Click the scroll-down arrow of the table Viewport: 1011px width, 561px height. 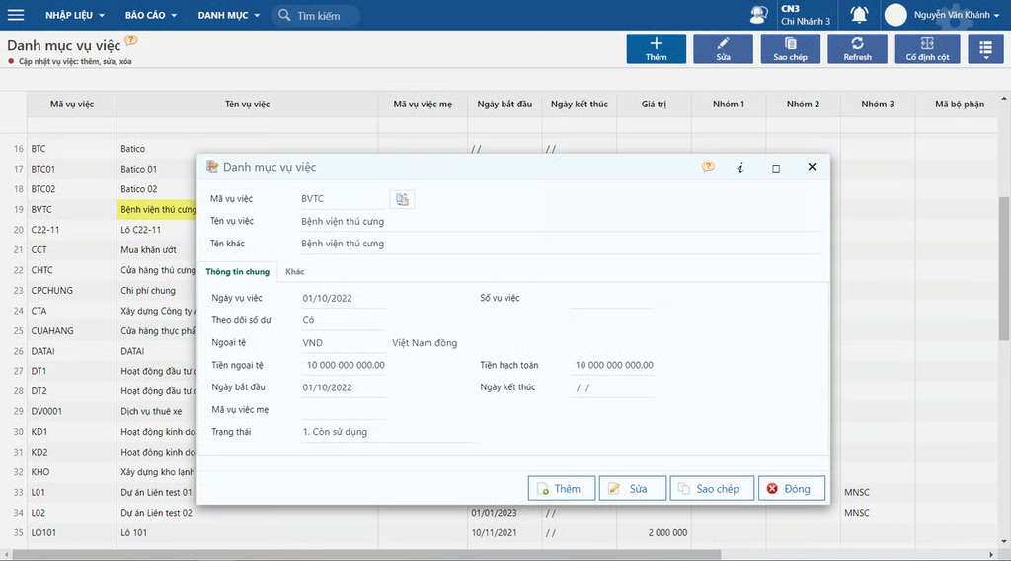click(1004, 541)
